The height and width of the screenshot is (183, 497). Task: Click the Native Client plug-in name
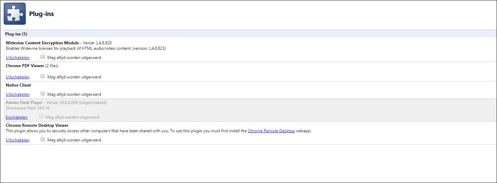tap(18, 85)
